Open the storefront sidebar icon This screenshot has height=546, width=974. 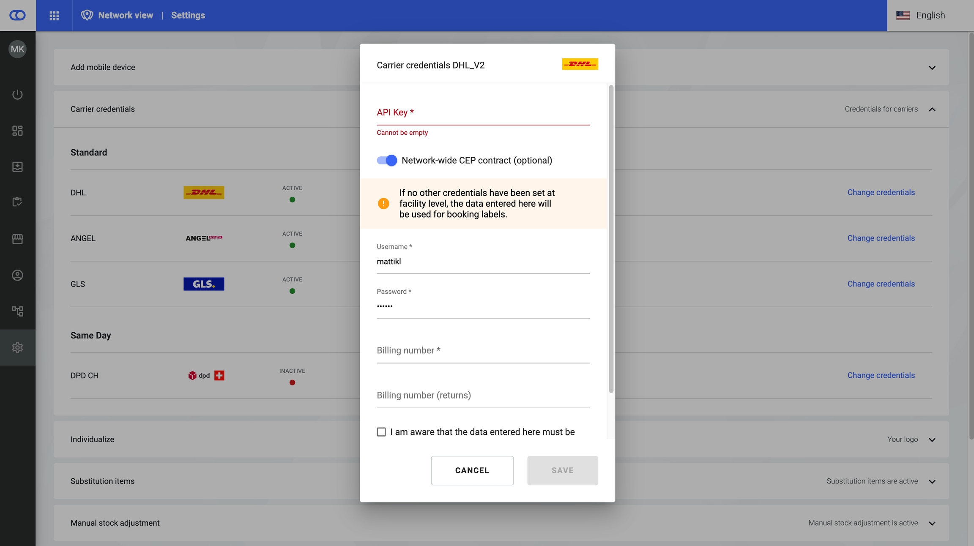pos(17,239)
